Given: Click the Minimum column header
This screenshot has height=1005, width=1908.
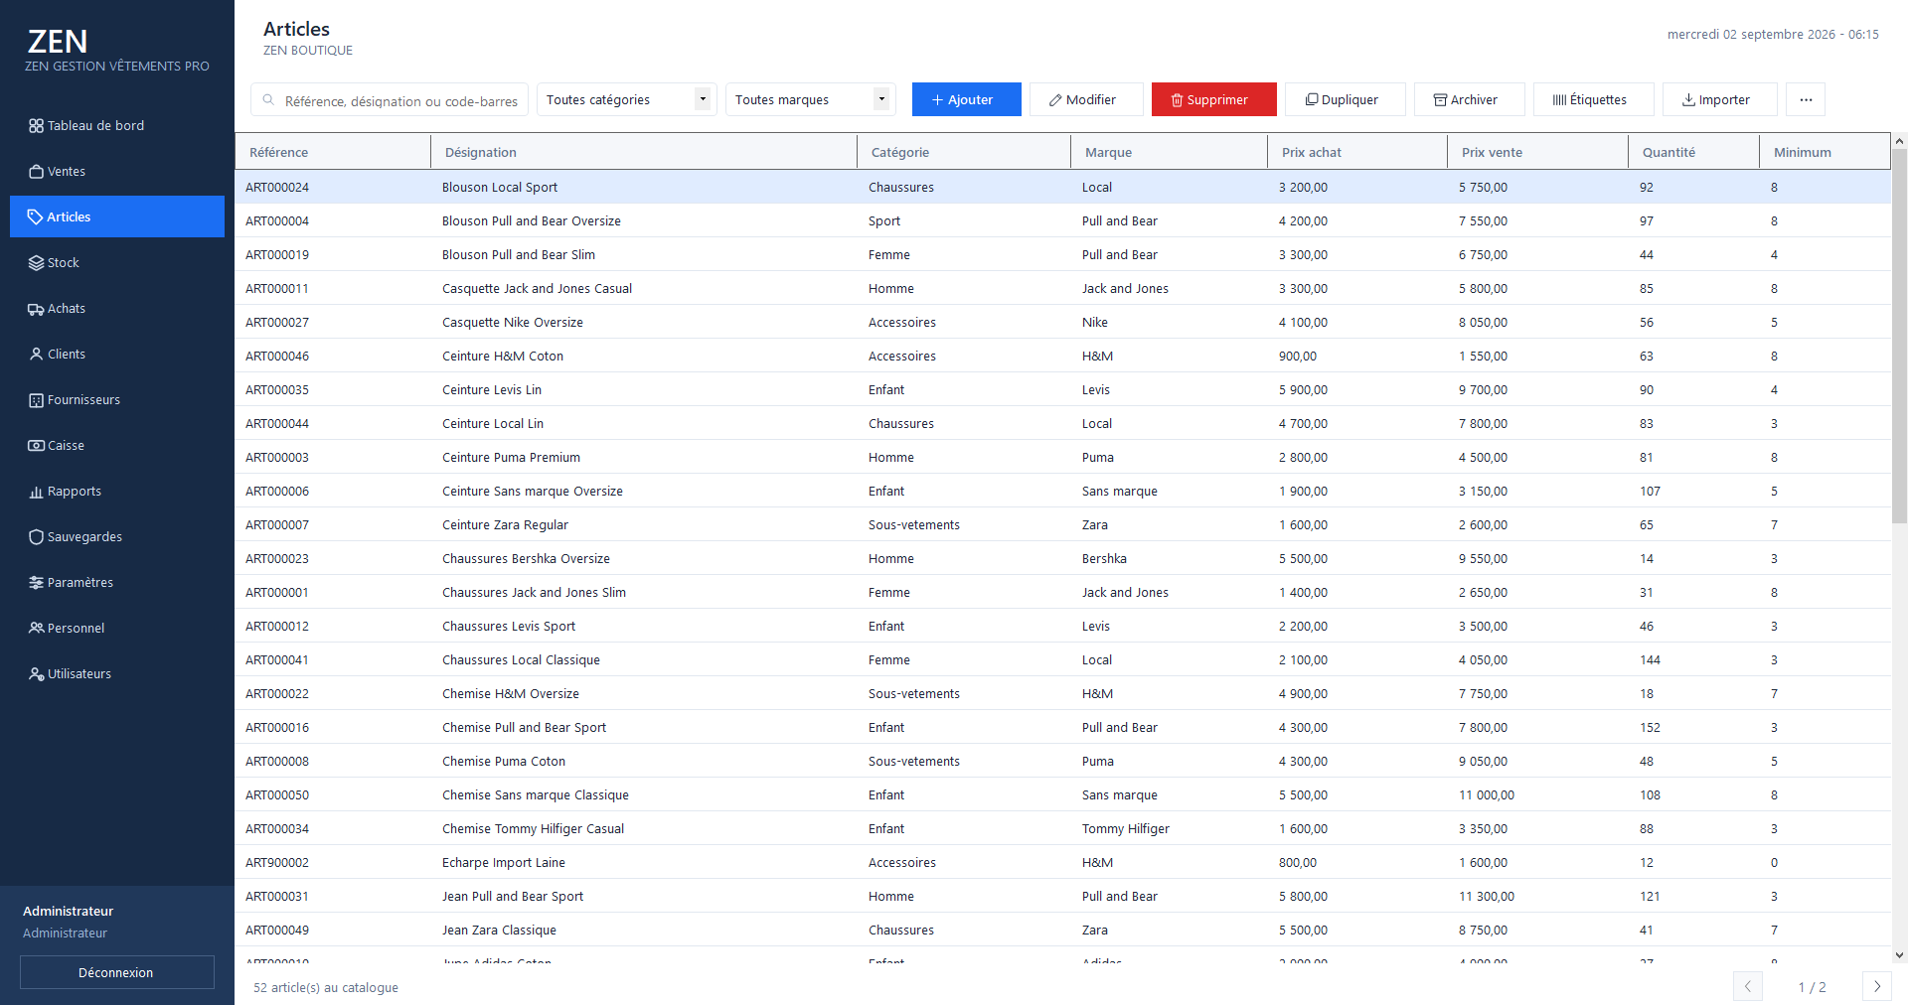Looking at the screenshot, I should point(1825,152).
